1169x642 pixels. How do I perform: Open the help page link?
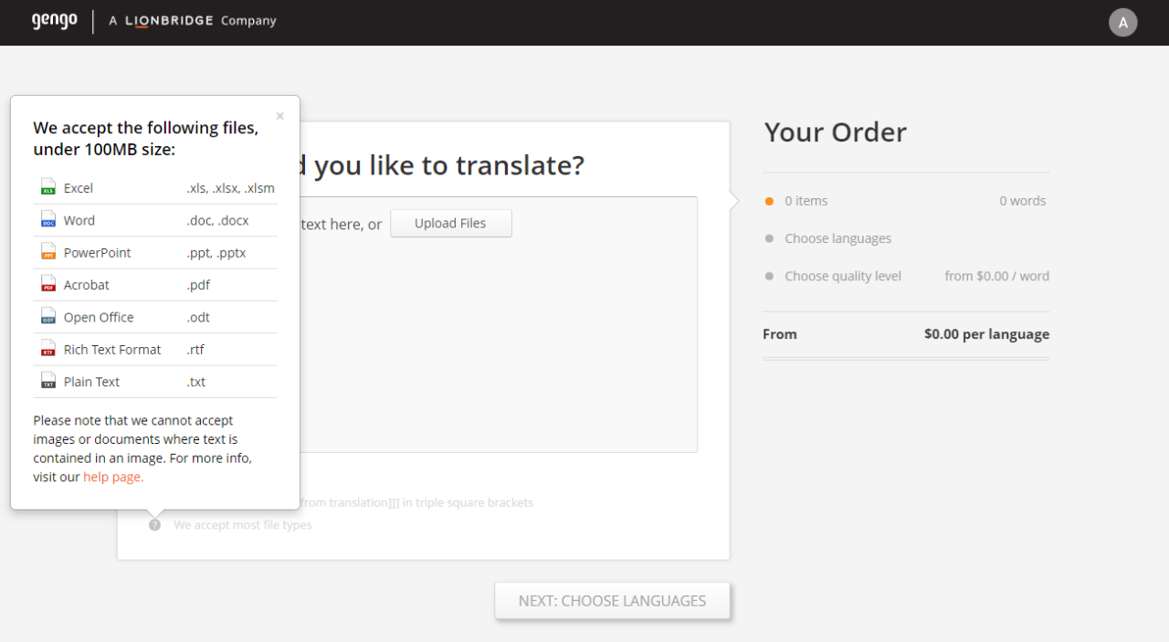[111, 476]
